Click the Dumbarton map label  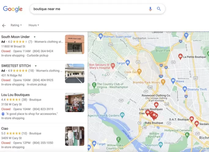139,38
